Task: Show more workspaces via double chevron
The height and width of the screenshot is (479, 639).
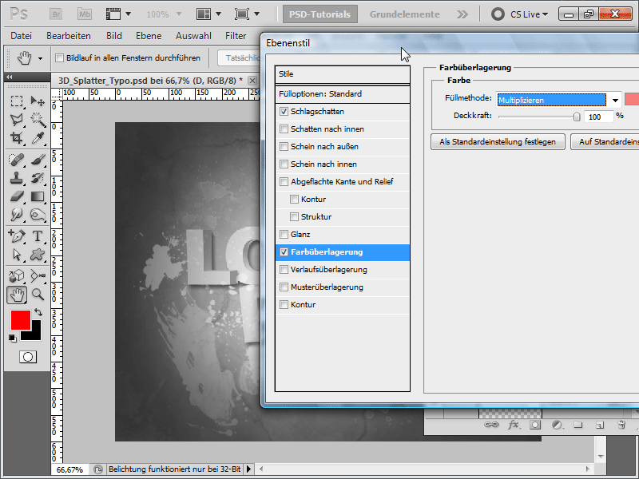Action: pyautogui.click(x=462, y=14)
